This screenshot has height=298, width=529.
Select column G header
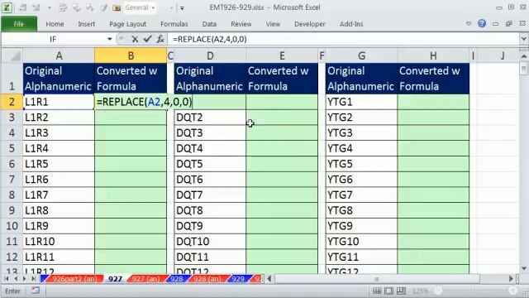(361, 55)
